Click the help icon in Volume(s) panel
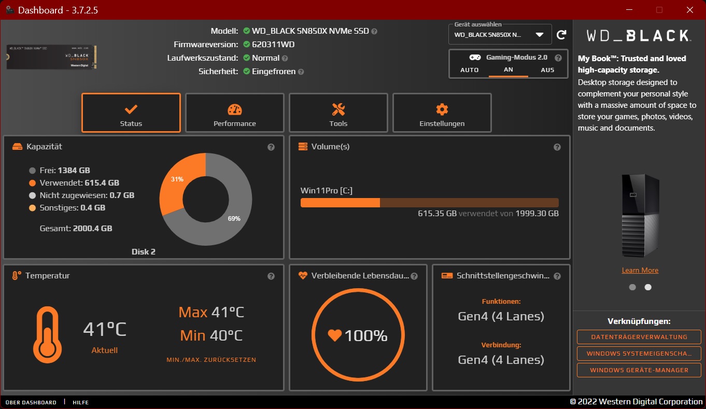 [x=557, y=147]
